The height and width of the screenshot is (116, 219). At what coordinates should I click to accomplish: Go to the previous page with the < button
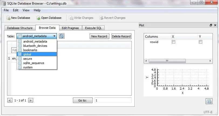pos(10,100)
